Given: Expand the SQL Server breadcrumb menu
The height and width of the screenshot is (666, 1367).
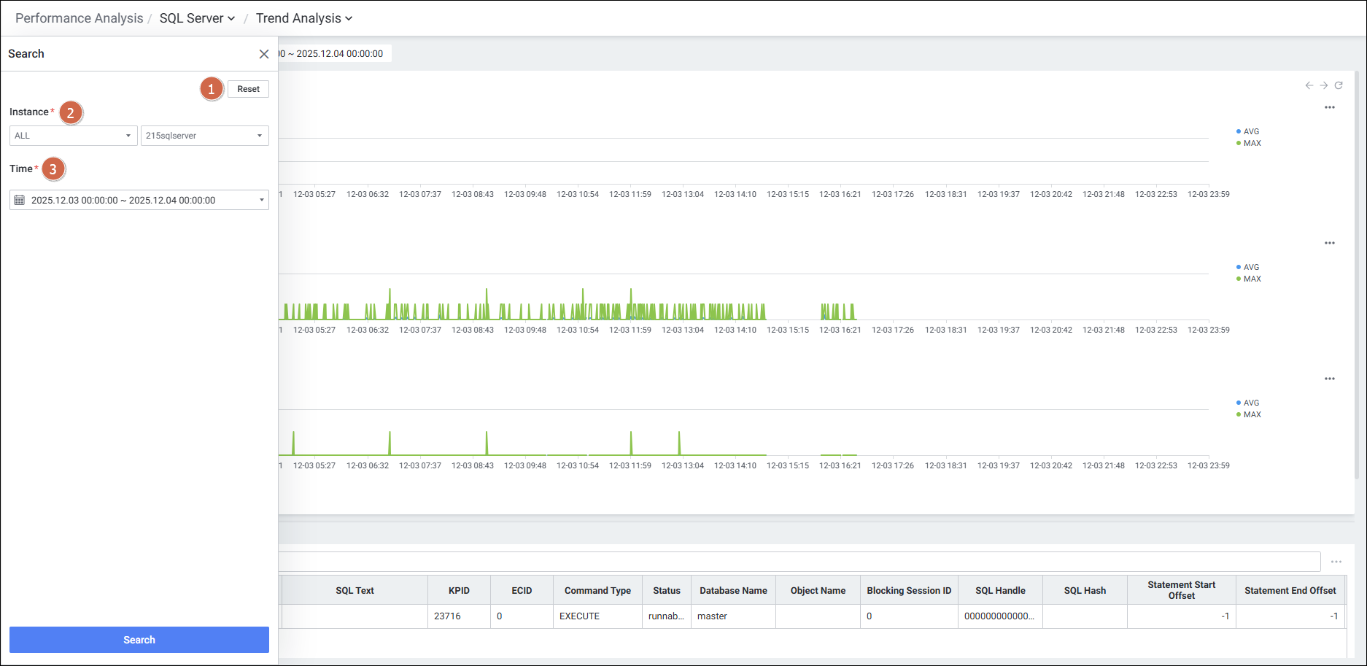Looking at the screenshot, I should (x=197, y=18).
